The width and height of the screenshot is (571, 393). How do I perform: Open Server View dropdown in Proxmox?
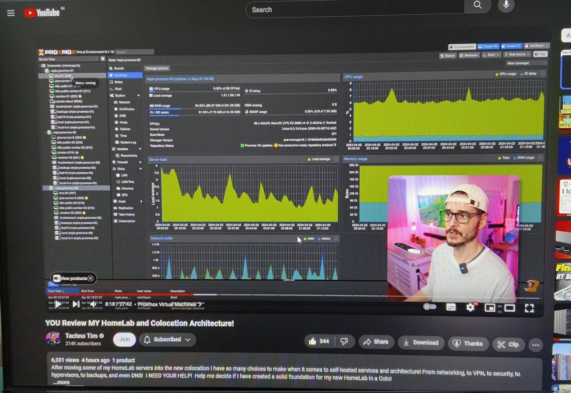tap(68, 59)
